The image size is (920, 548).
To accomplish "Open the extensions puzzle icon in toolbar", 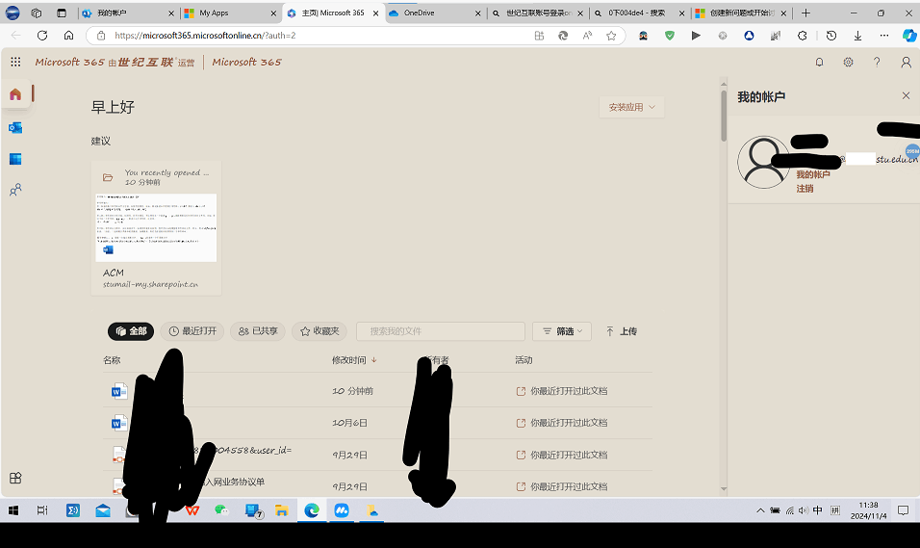I will coord(802,36).
